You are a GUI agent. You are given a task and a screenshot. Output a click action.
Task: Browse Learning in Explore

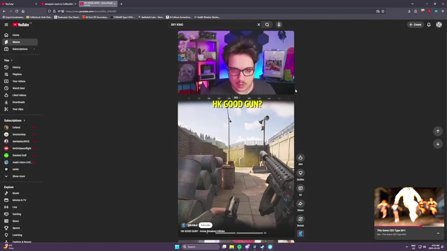coord(20,235)
